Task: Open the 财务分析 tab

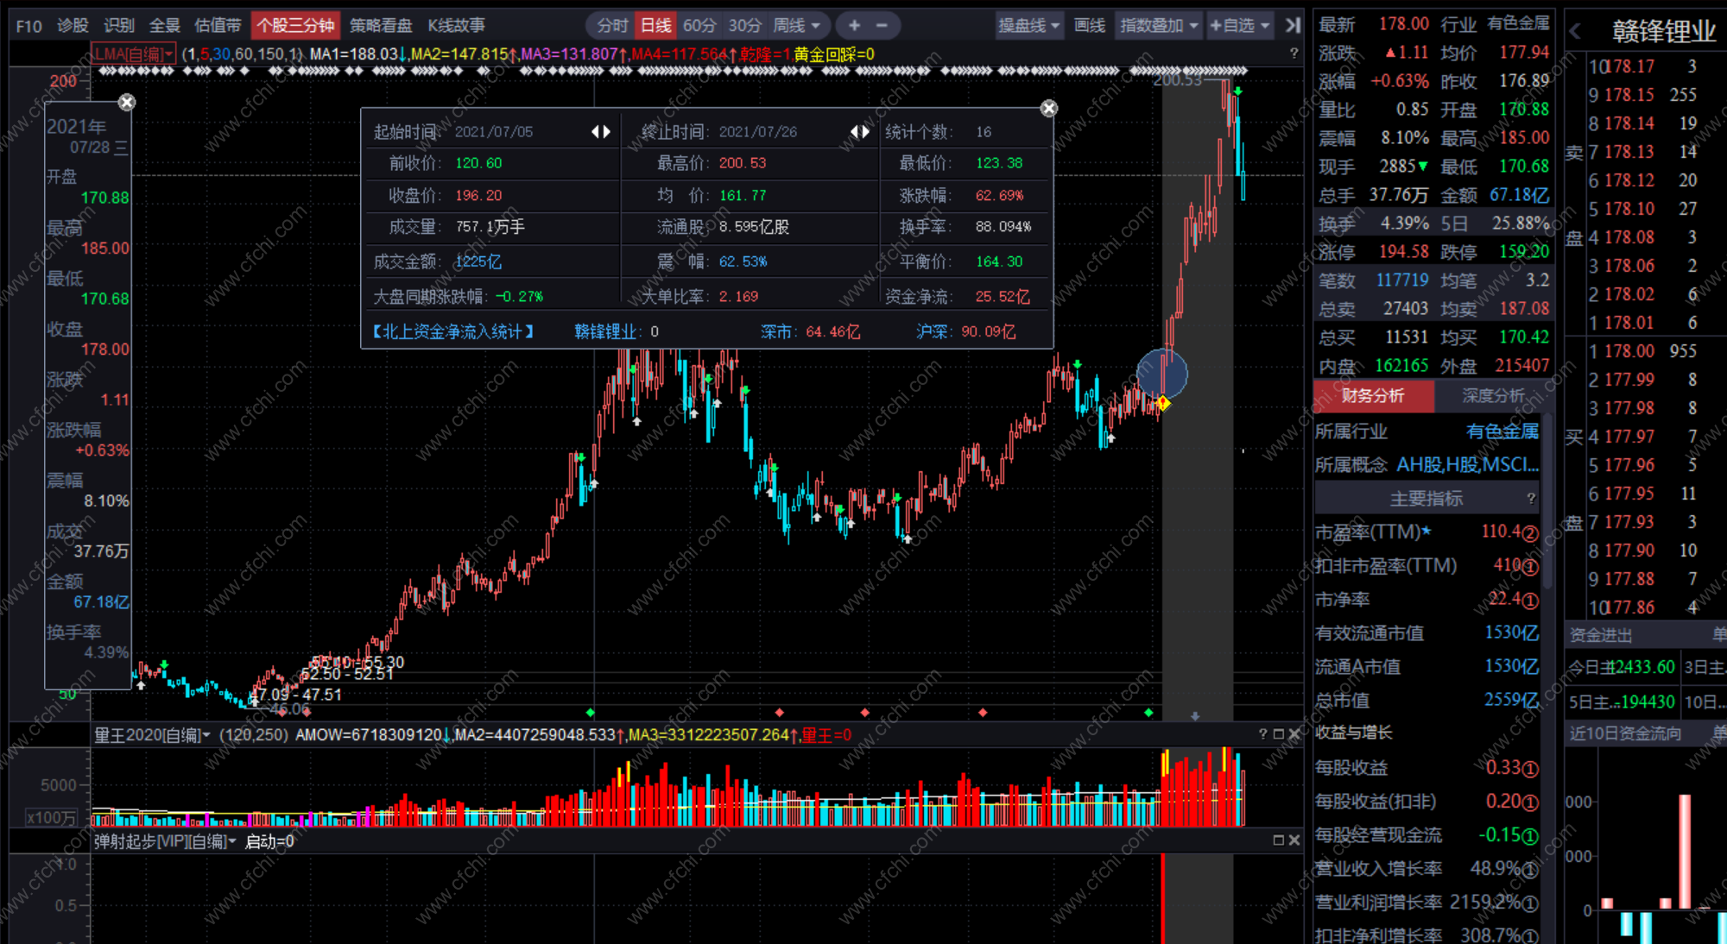Action: point(1373,395)
